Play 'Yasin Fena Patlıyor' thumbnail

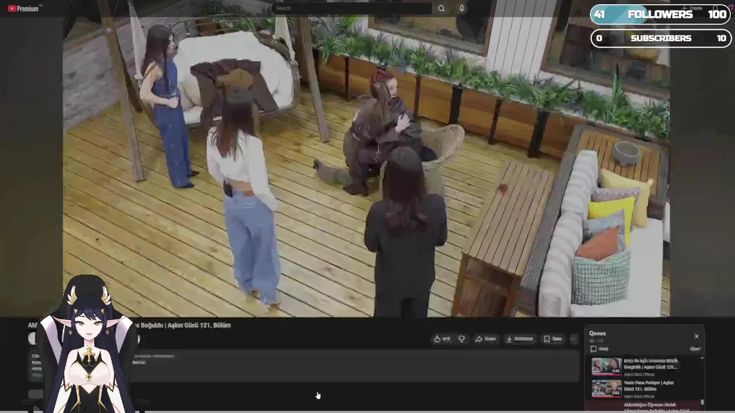pyautogui.click(x=606, y=388)
